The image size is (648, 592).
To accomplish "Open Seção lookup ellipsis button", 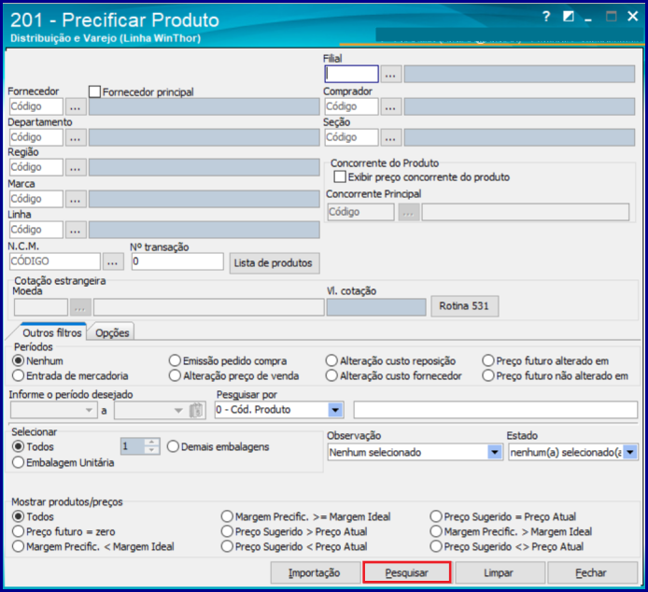I will tap(390, 137).
